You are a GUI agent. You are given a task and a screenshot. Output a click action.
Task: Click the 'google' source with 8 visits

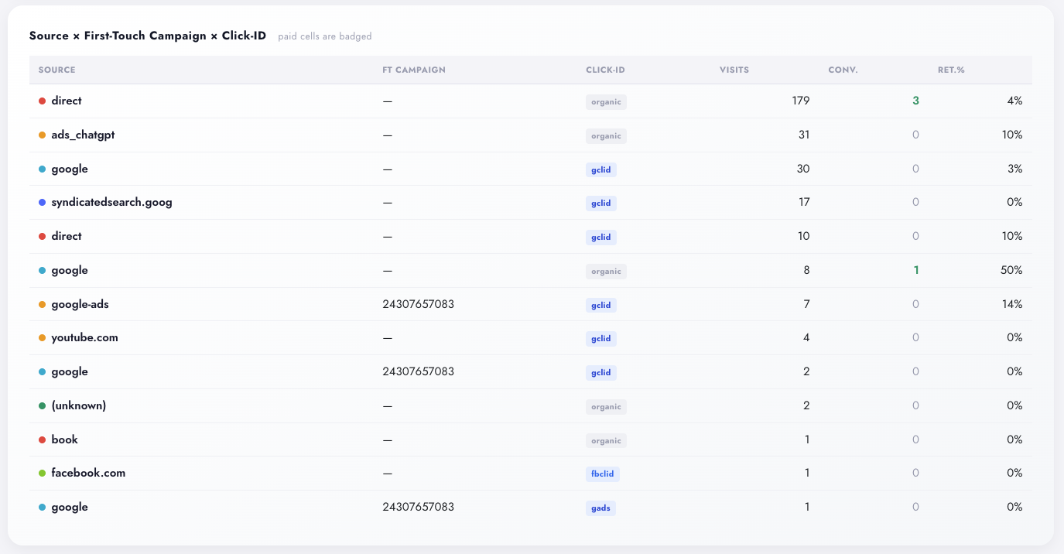(70, 270)
